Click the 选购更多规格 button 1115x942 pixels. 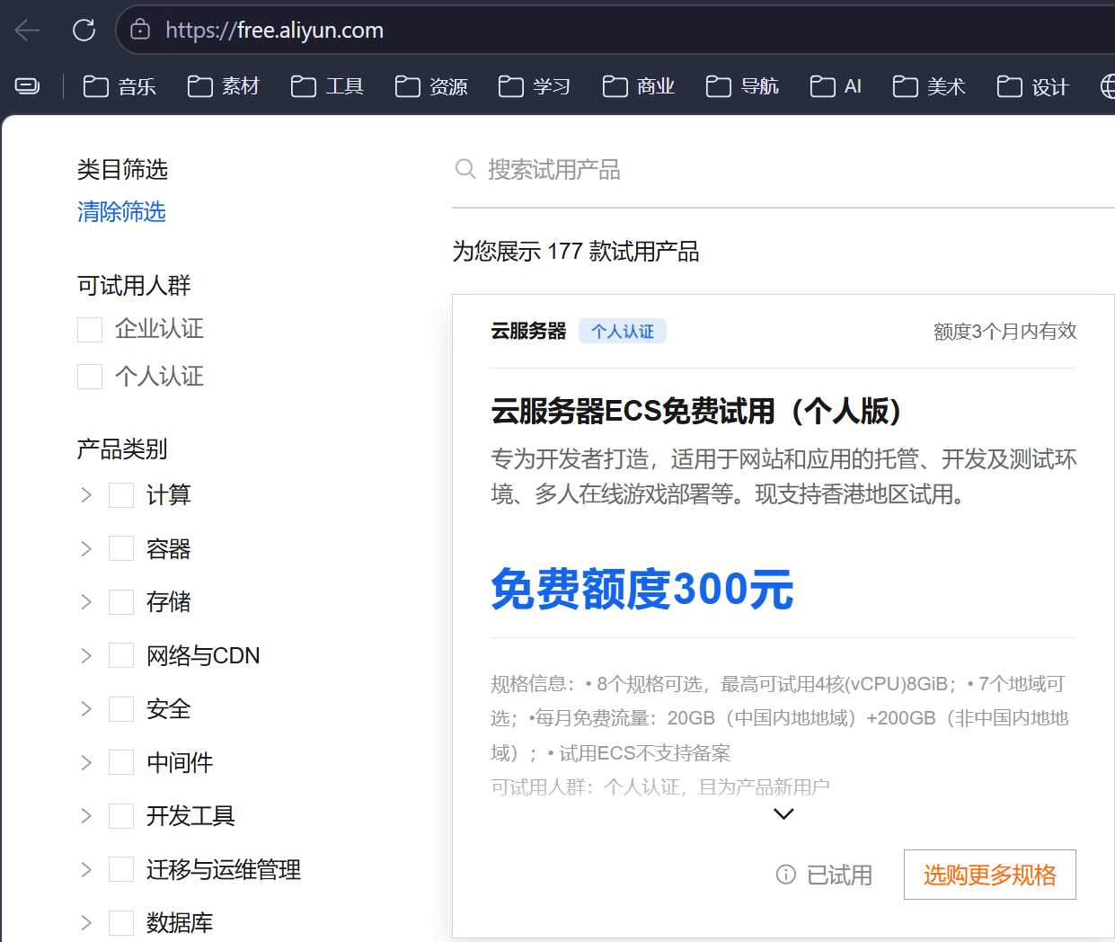pos(989,875)
